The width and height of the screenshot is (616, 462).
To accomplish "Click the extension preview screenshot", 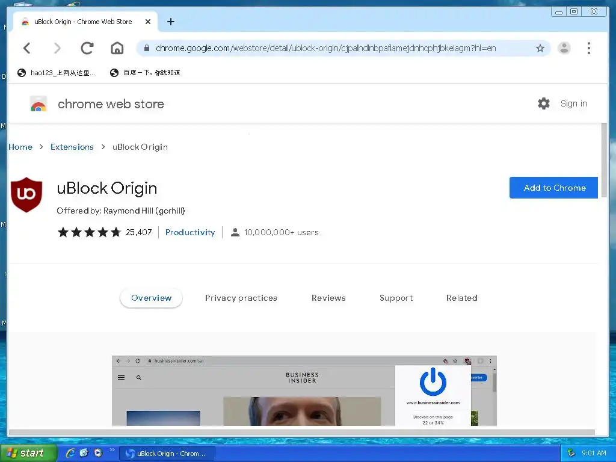I will click(x=304, y=390).
